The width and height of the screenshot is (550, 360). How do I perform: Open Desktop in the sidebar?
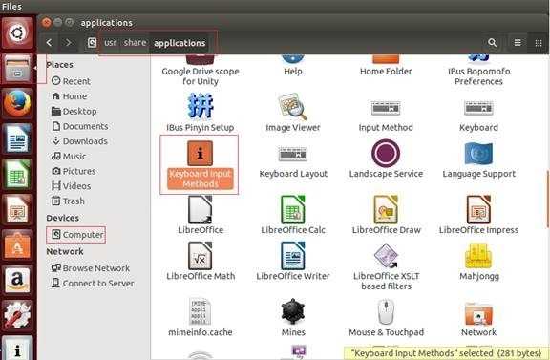pos(74,111)
